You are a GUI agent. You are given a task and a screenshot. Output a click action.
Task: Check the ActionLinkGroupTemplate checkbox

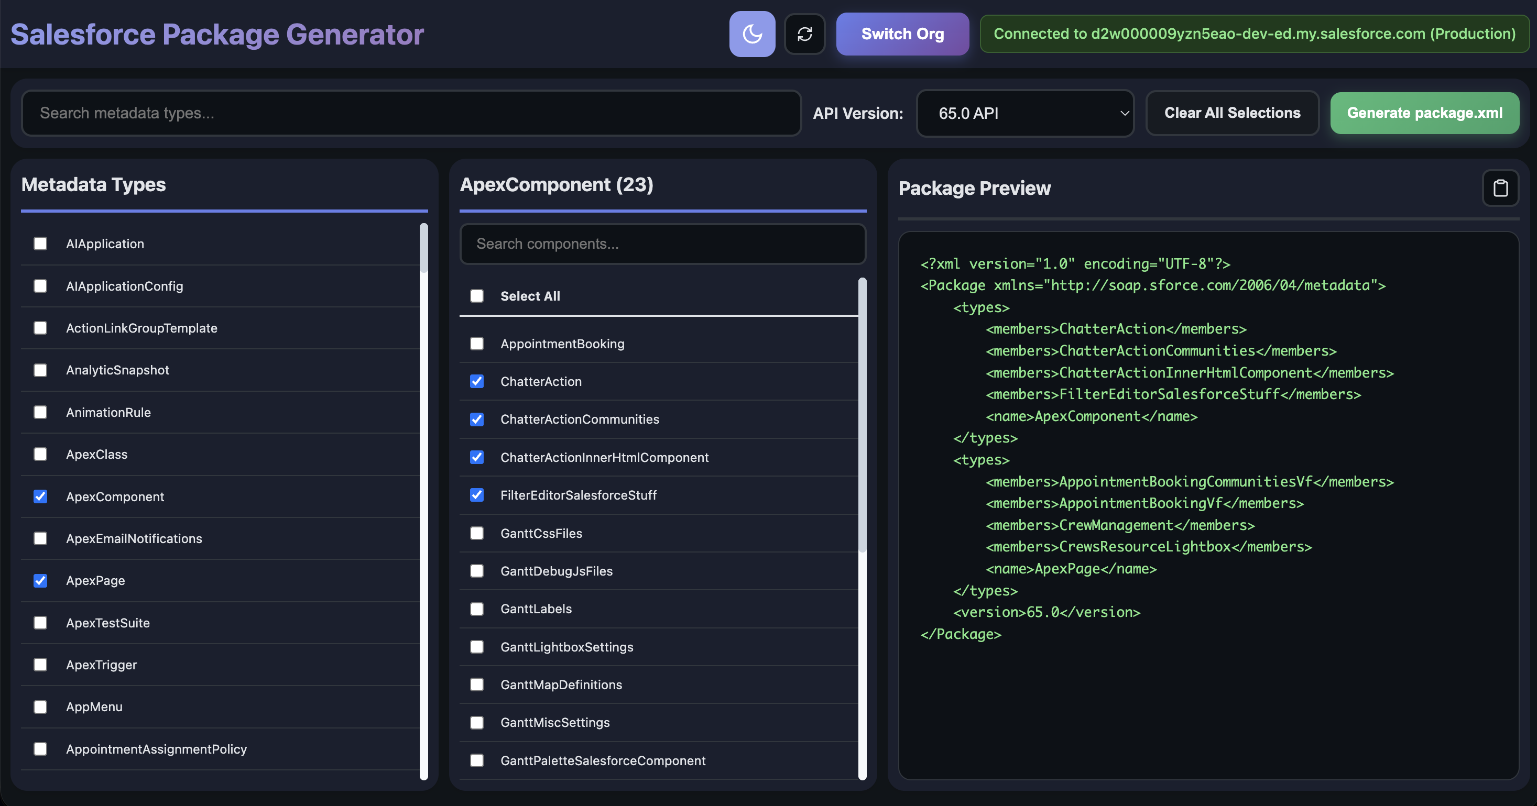[40, 328]
